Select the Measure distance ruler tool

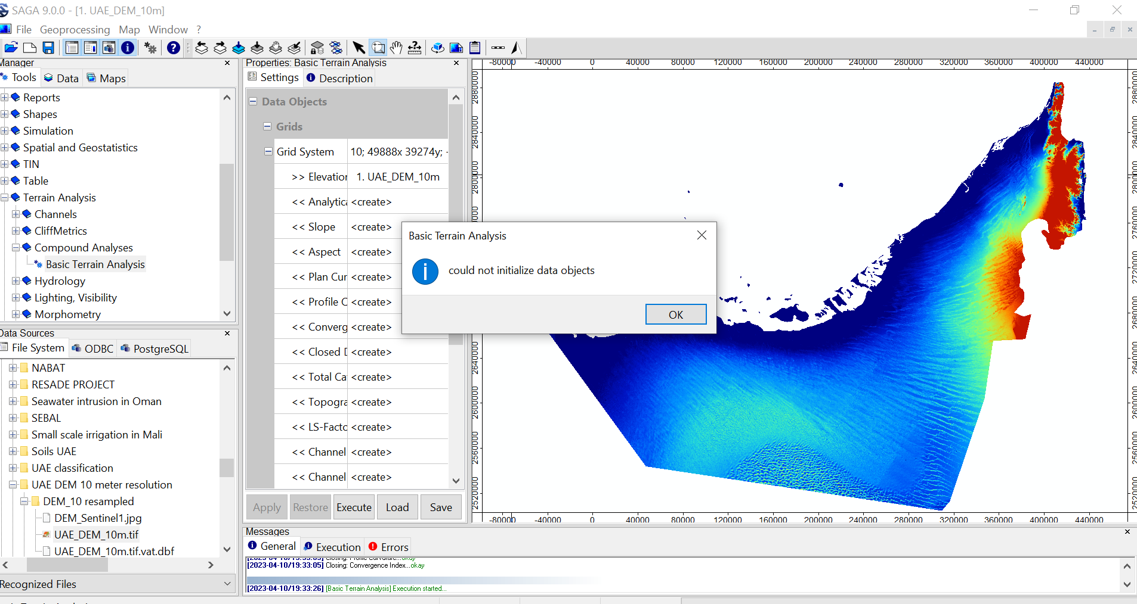415,48
